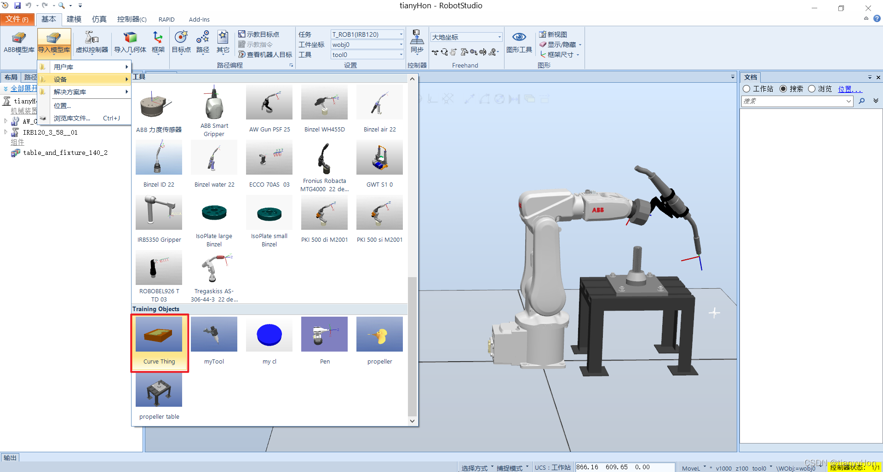Viewport: 883px width, 472px height.
Task: Pick the GWT S1 0 tool
Action: coord(380,164)
